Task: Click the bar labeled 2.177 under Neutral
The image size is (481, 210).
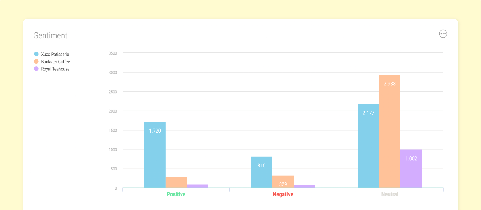Action: point(368,144)
